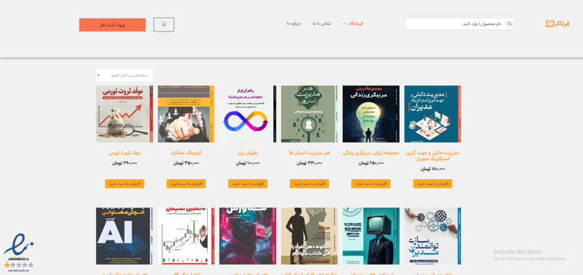Open the infinity loop رهبران برتر cover
The image size is (583, 275).
pyautogui.click(x=248, y=114)
